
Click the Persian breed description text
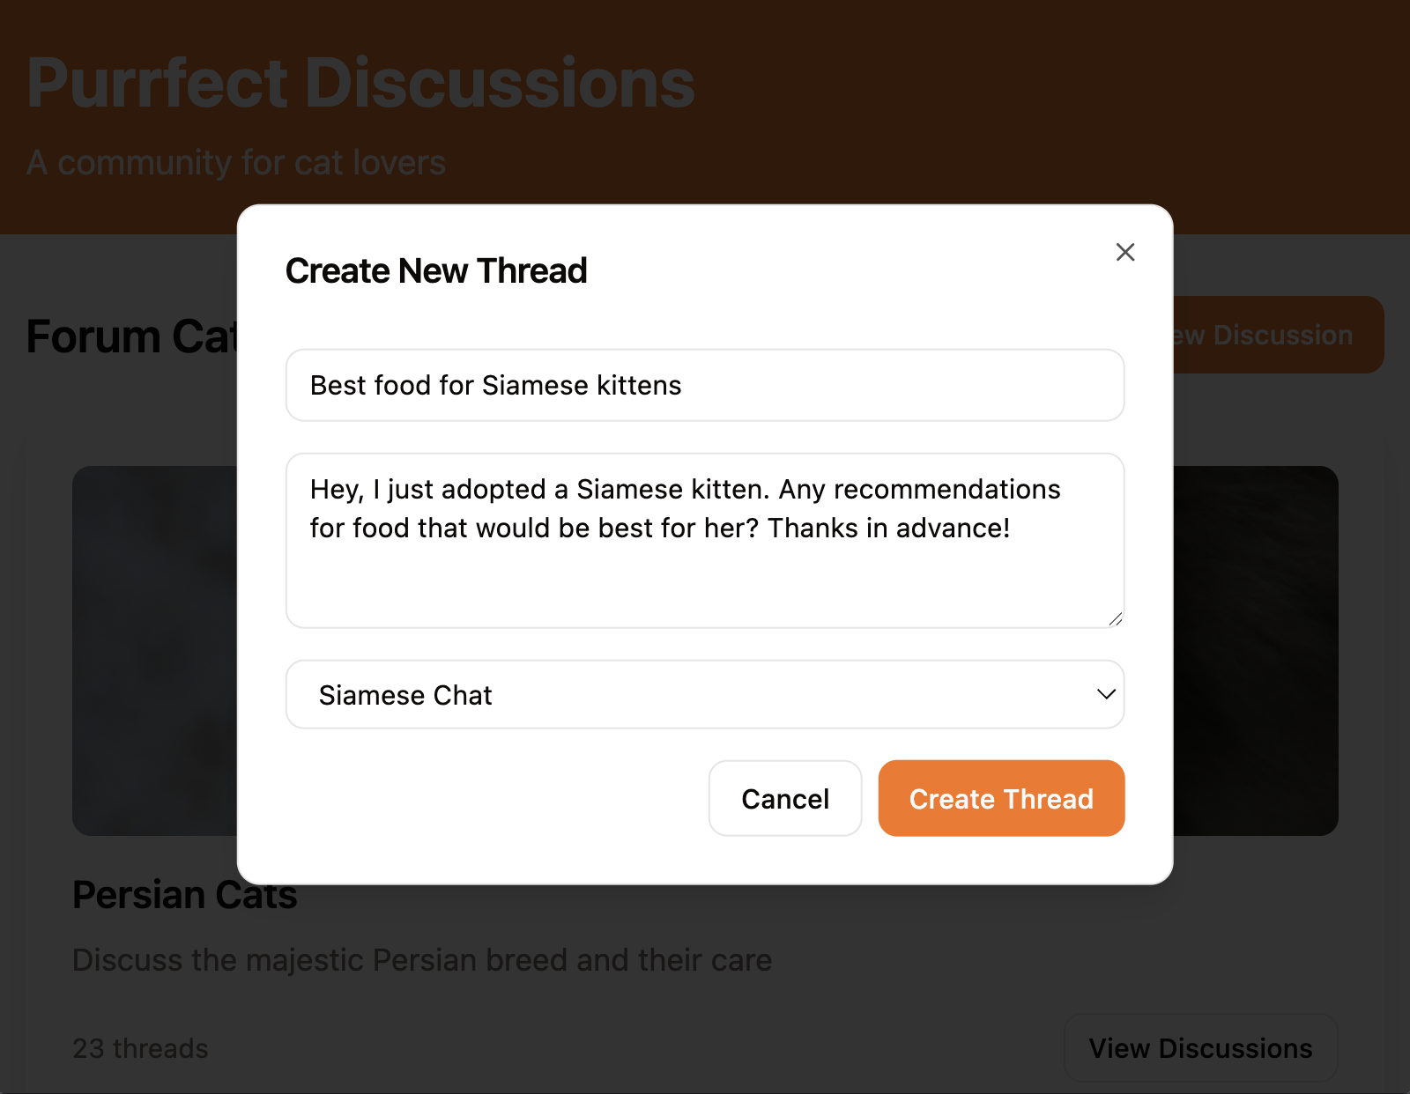[x=421, y=960]
